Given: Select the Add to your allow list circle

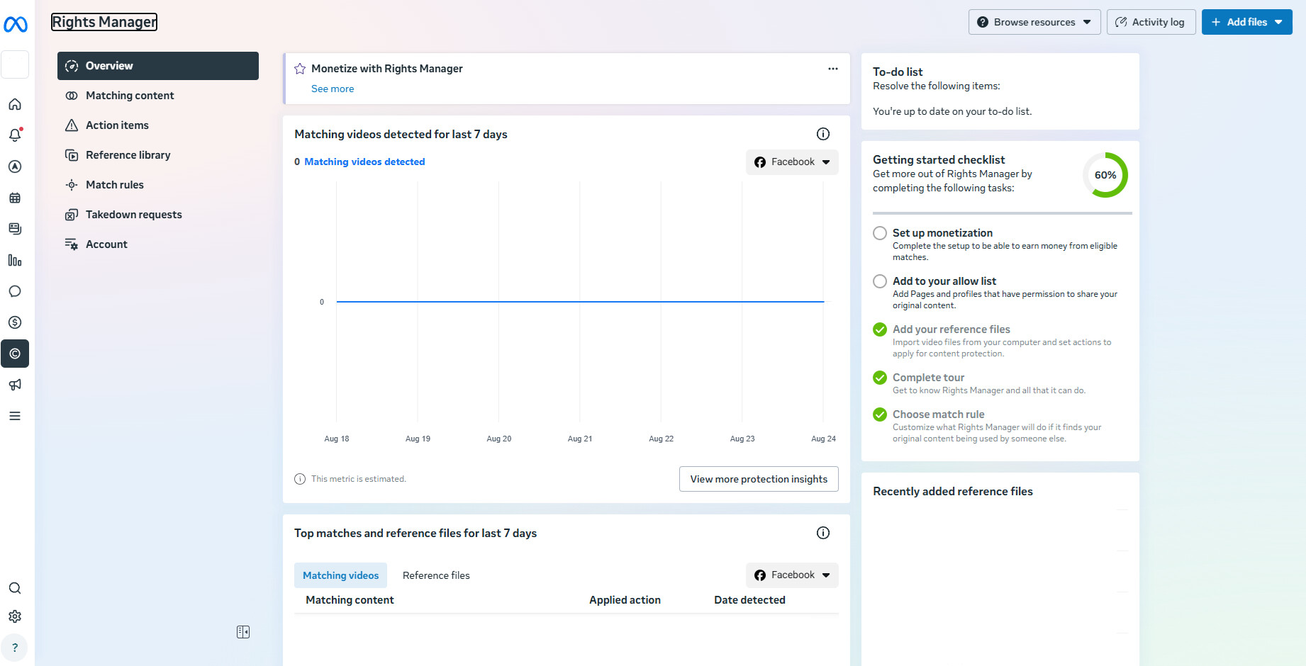Looking at the screenshot, I should 880,281.
